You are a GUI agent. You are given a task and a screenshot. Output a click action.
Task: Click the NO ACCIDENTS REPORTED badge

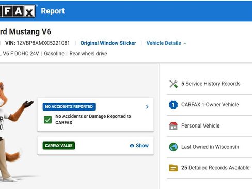pos(69,107)
